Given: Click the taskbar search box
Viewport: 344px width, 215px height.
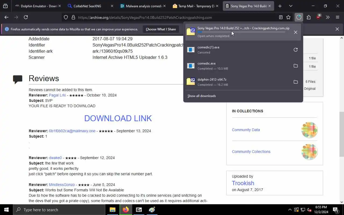Looking at the screenshot, I should click(x=59, y=210).
